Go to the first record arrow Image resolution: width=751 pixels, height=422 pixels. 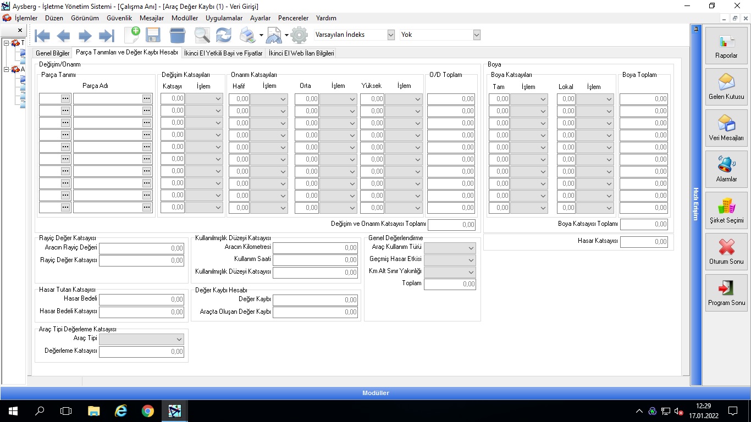click(42, 36)
